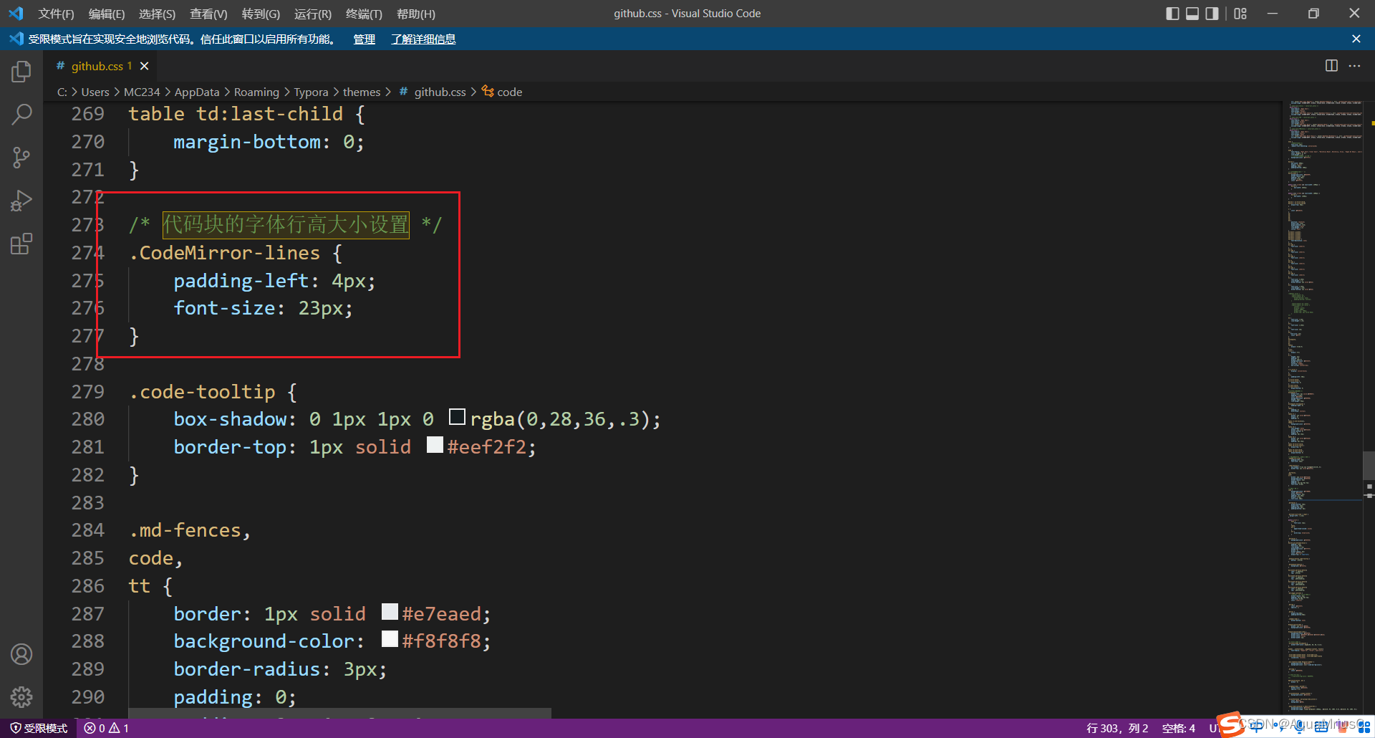The width and height of the screenshot is (1375, 738).
Task: Open the 文件(F) menu
Action: tap(56, 14)
